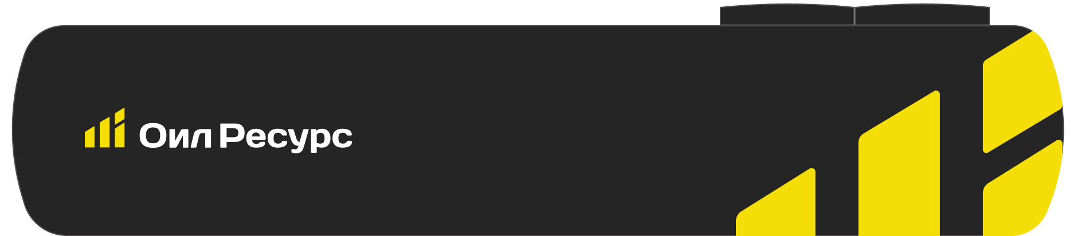Click the final letter "с" of Ресурс
1081x236 pixels.
[342, 138]
